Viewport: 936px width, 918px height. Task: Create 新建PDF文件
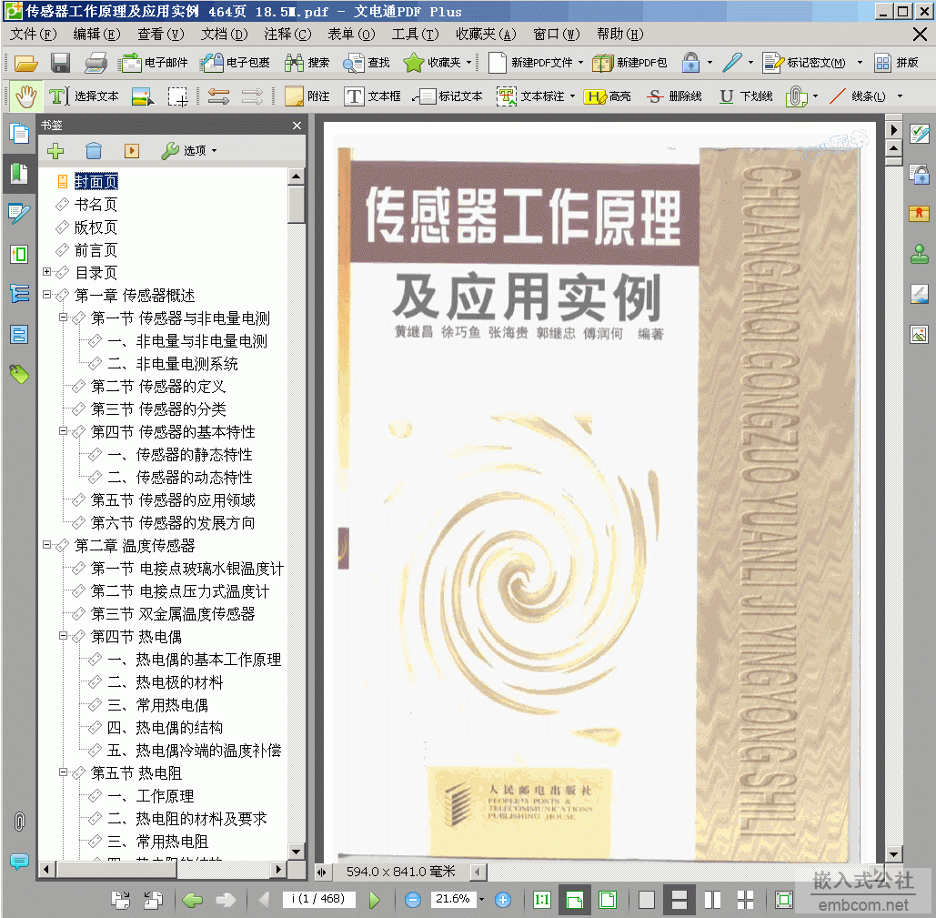click(530, 63)
